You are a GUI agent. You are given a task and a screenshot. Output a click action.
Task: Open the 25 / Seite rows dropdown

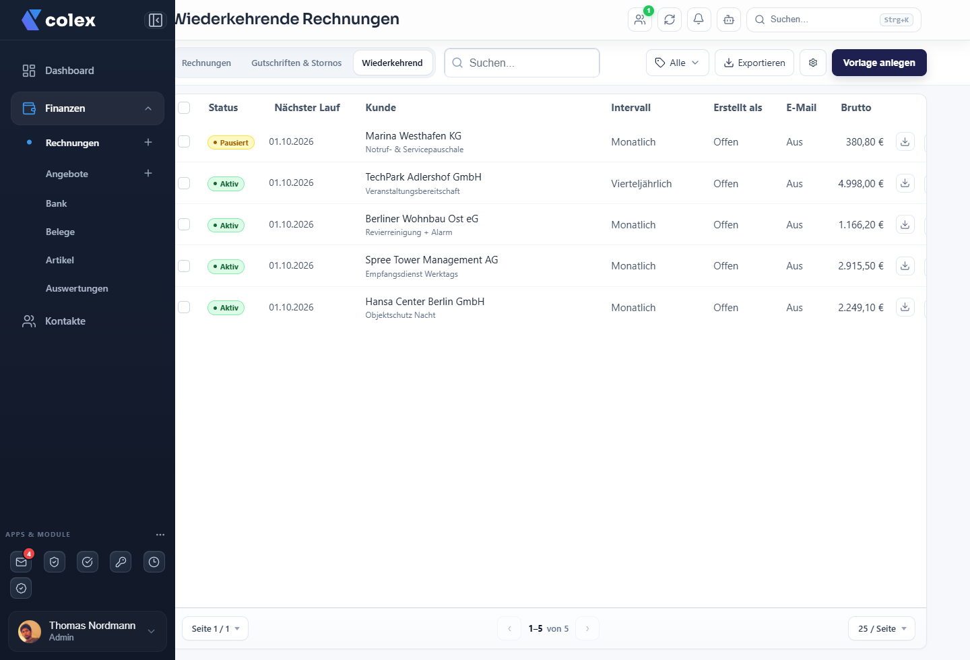882,628
